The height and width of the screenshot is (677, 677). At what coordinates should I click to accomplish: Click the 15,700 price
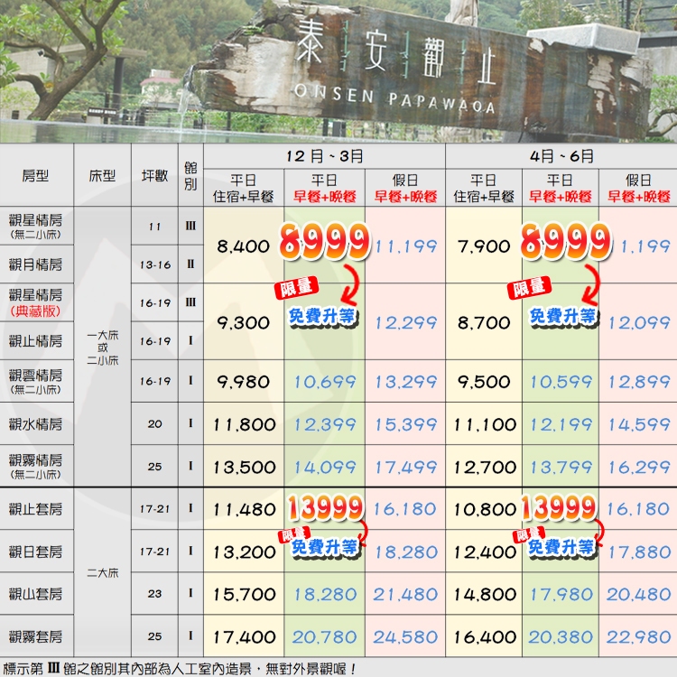coord(245,595)
